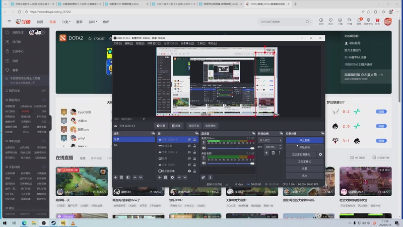This screenshot has width=403, height=227.
Task: Open OBS 停靠窗口 menu
Action: pos(154,43)
